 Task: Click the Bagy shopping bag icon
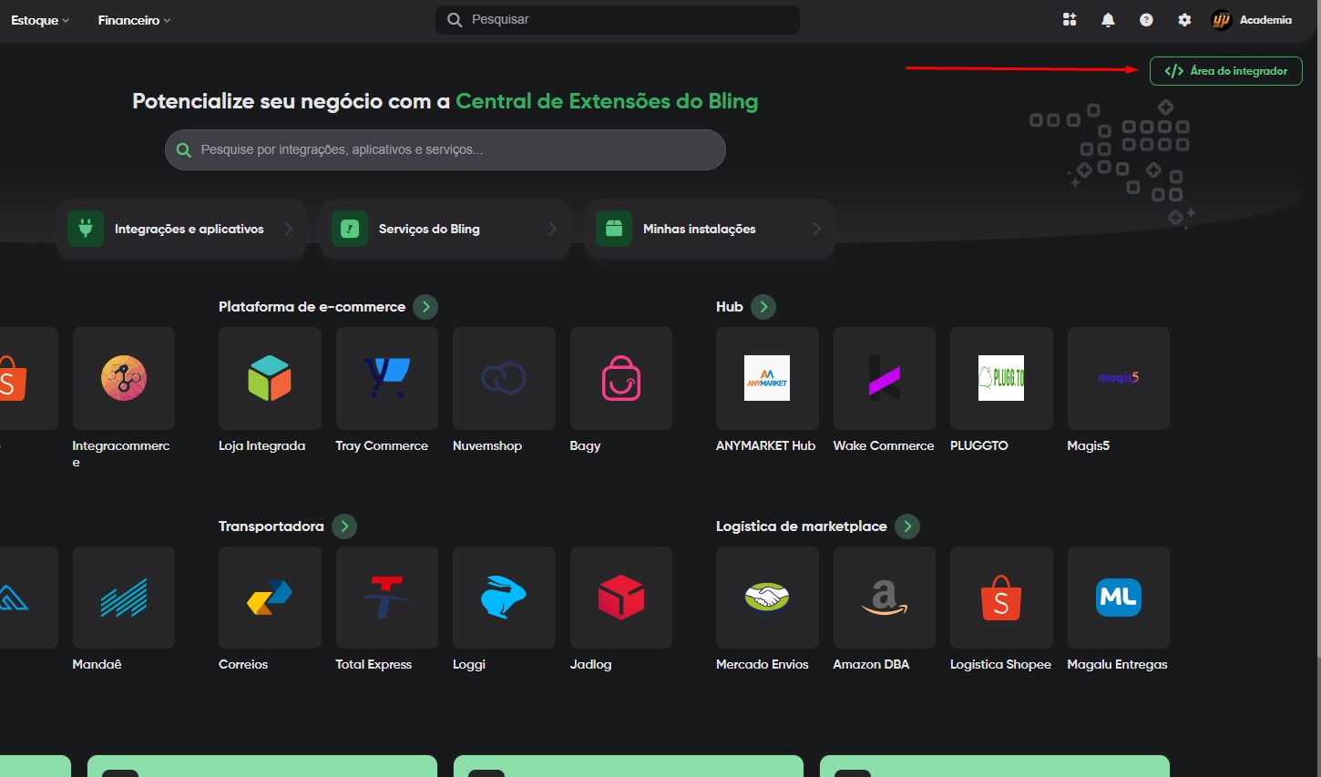tap(621, 379)
